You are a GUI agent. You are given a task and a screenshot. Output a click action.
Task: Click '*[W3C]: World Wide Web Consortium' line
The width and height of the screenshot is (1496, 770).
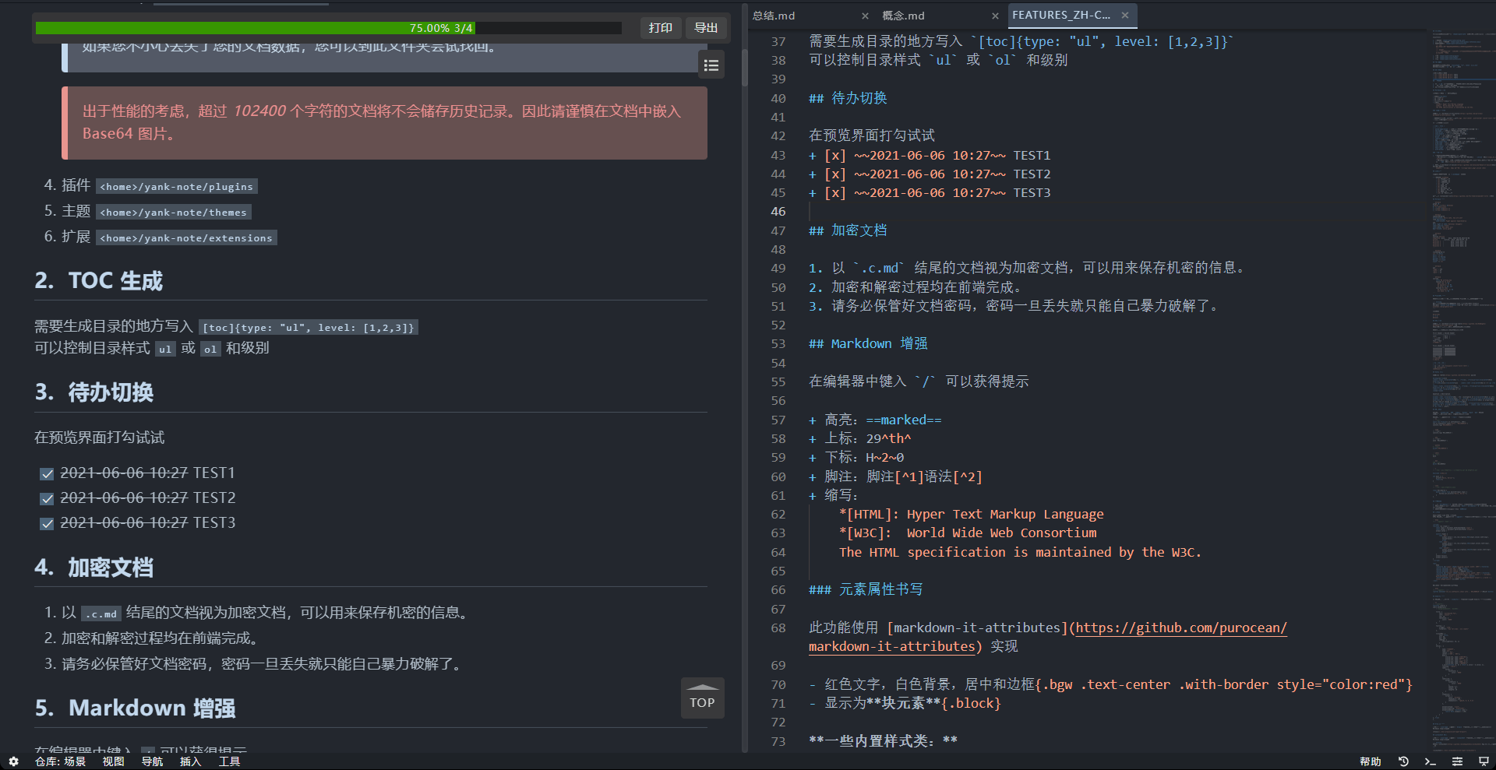968,533
